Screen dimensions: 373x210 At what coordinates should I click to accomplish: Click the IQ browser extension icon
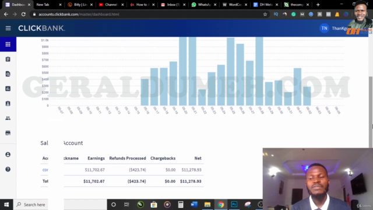(276, 14)
